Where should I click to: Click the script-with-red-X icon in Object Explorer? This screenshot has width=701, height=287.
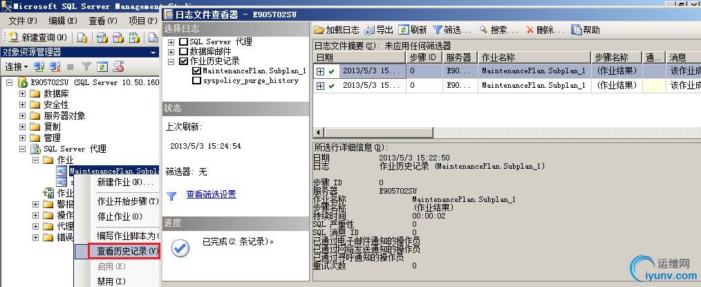point(118,66)
